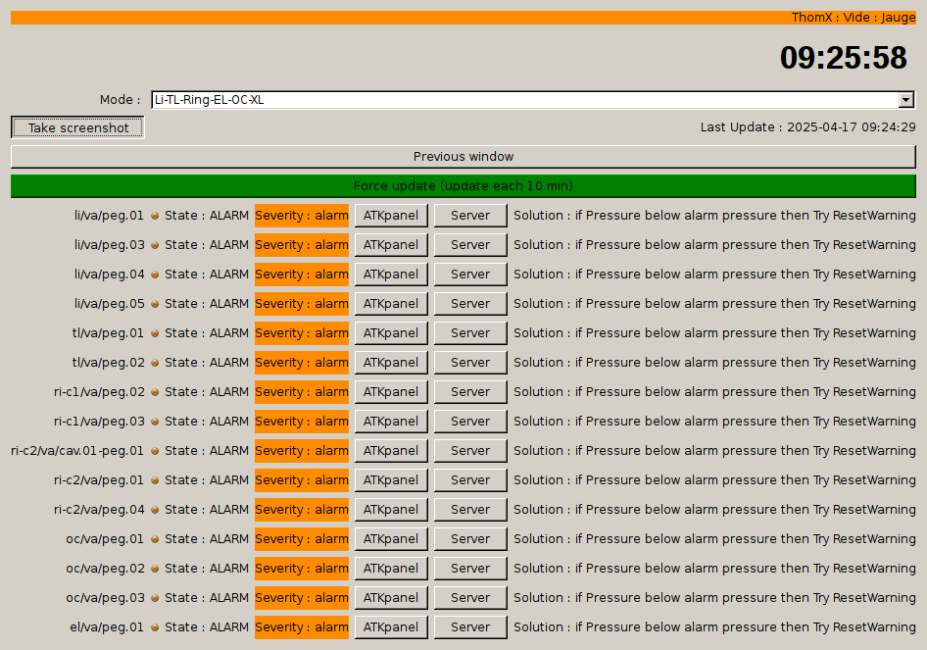Click orange Severity alarm for oc/va/peg.01
The height and width of the screenshot is (650, 927).
(302, 539)
